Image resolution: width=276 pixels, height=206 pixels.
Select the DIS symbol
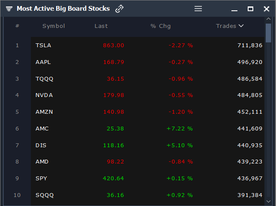click(41, 145)
